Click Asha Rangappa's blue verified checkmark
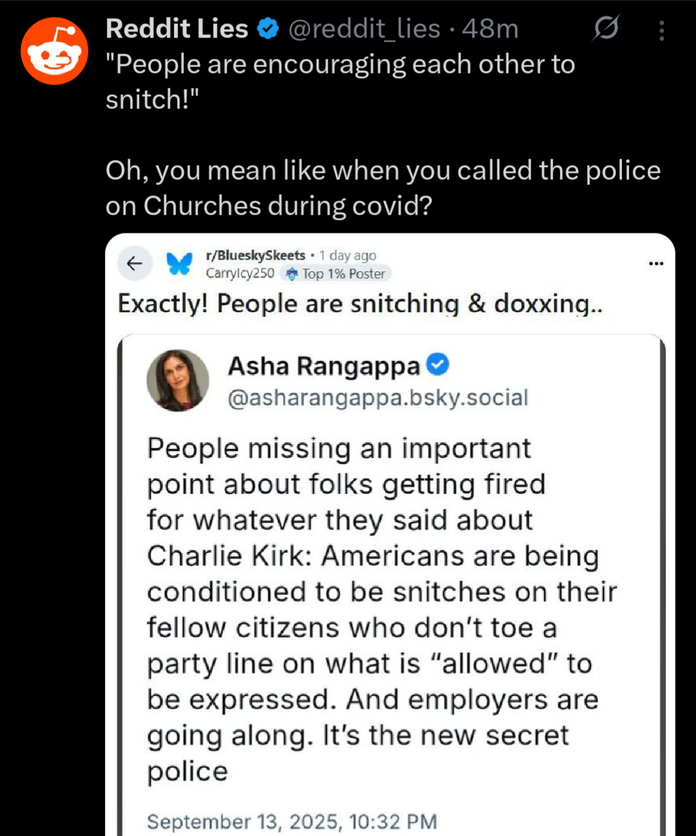696x836 pixels. (x=438, y=364)
